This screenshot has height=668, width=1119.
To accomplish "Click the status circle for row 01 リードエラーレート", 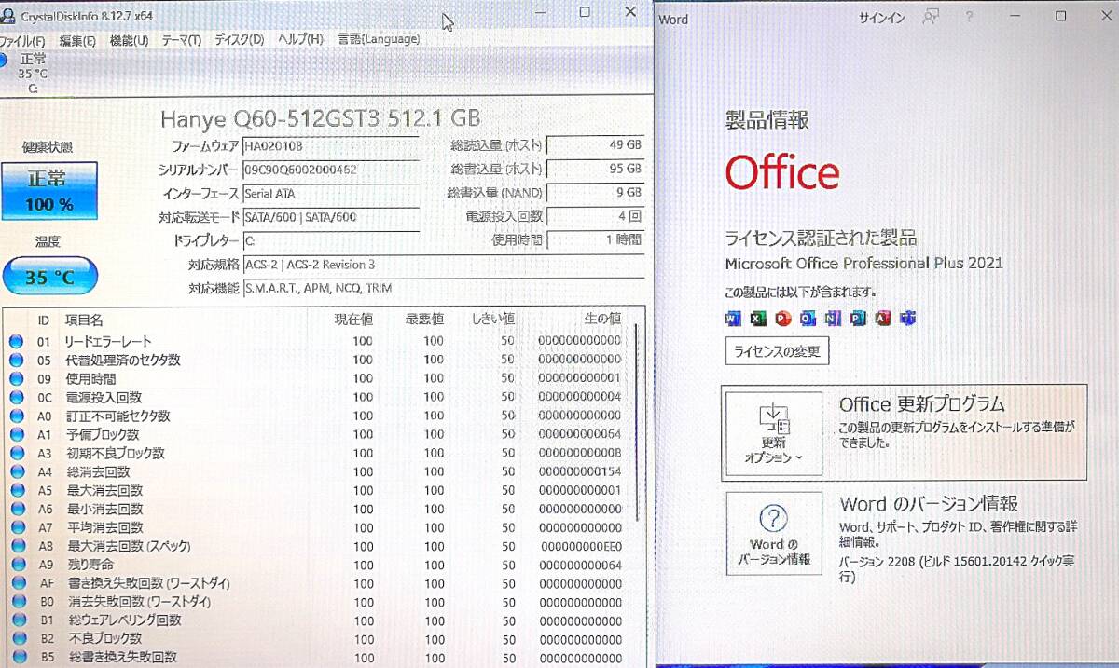I will tap(16, 341).
